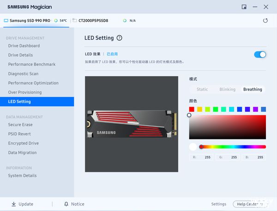Click the Samsung SSD 990 PRO drive icon
Image resolution: width=277 pixels, height=211 pixels.
coord(6,20)
